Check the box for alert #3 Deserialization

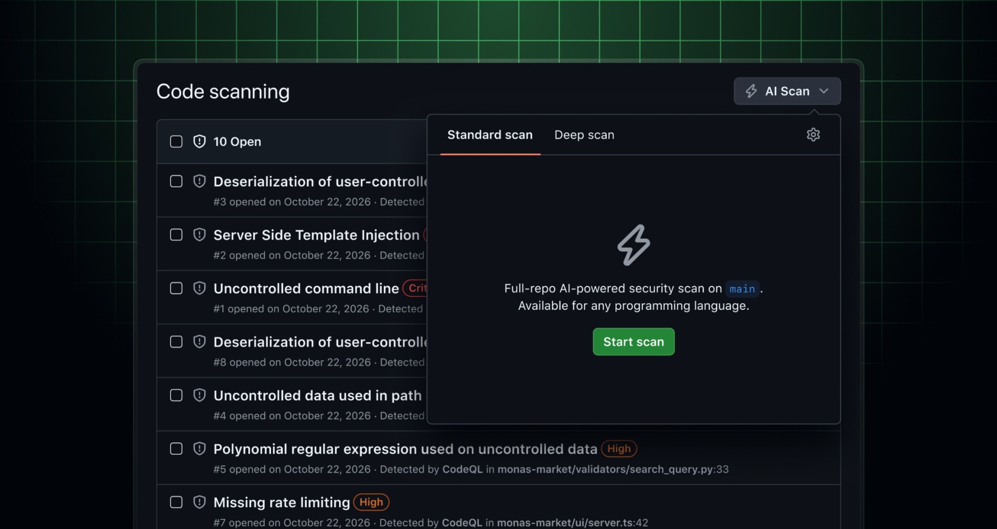coord(176,181)
